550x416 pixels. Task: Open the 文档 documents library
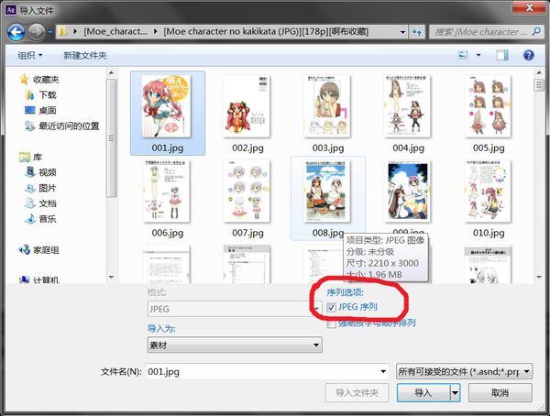pos(40,203)
